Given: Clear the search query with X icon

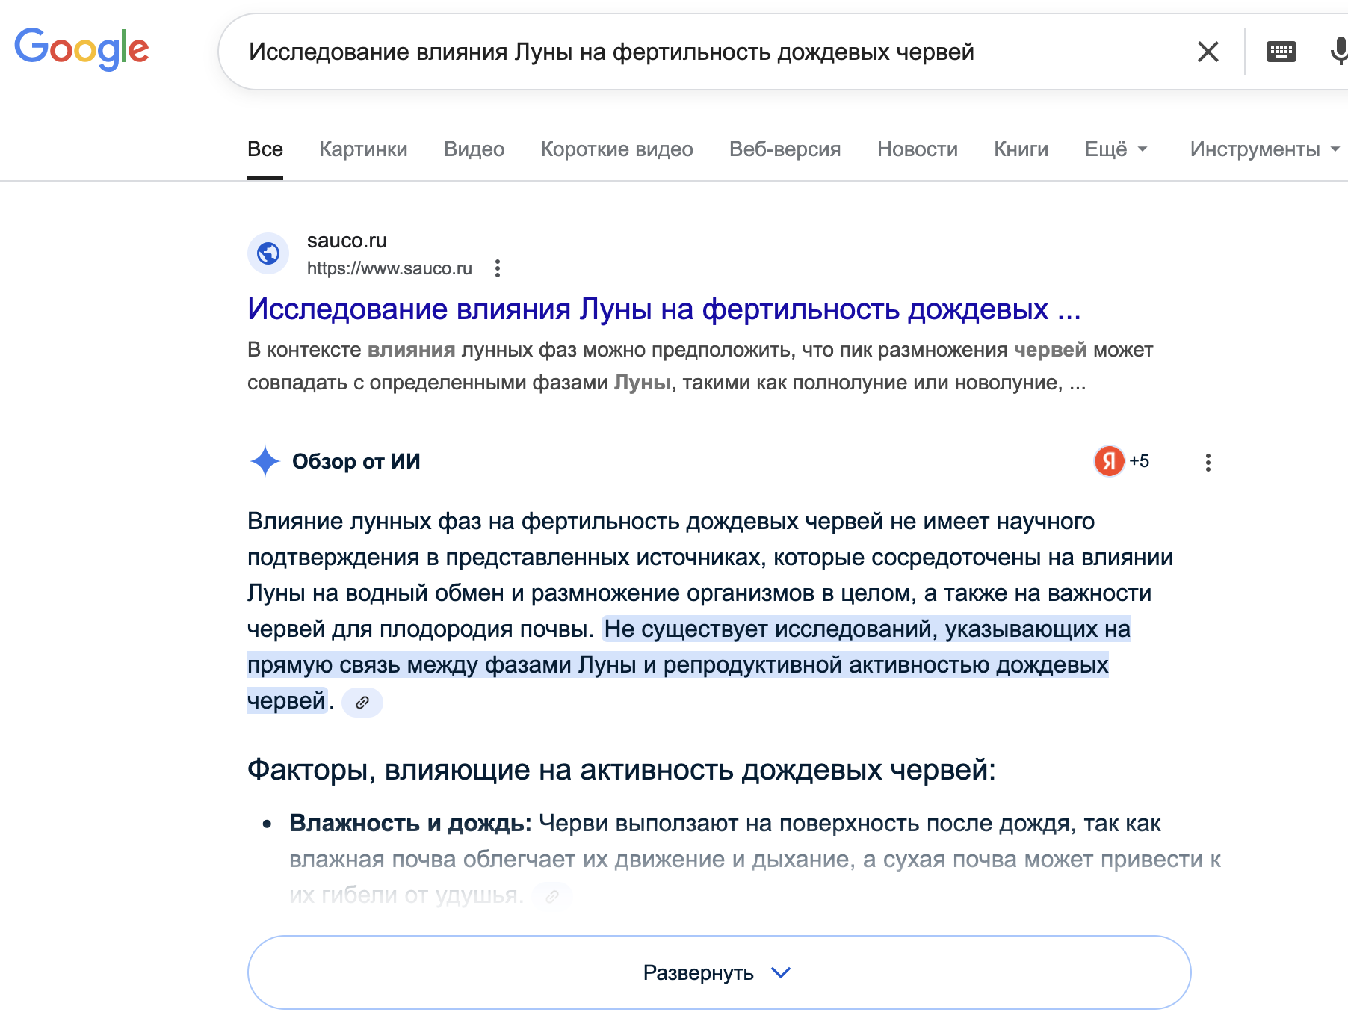Looking at the screenshot, I should coord(1208,52).
